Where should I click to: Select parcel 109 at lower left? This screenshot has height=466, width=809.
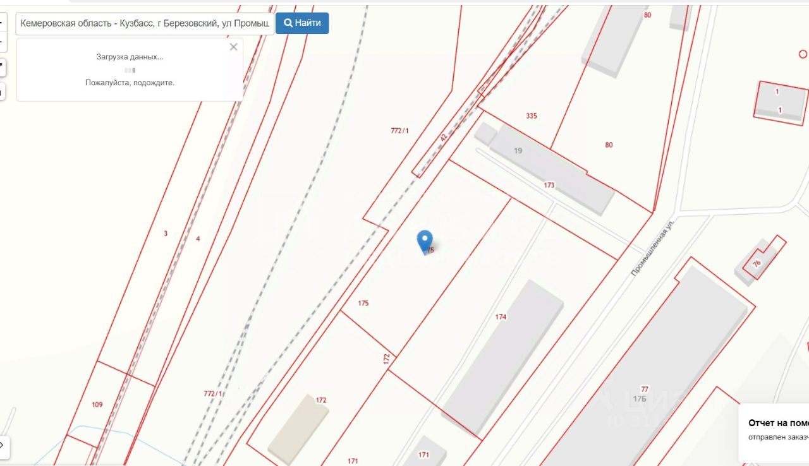(97, 405)
